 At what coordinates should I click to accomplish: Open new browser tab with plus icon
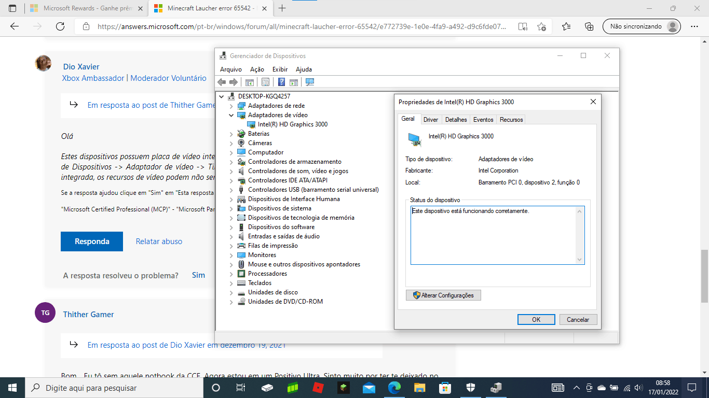click(x=282, y=8)
